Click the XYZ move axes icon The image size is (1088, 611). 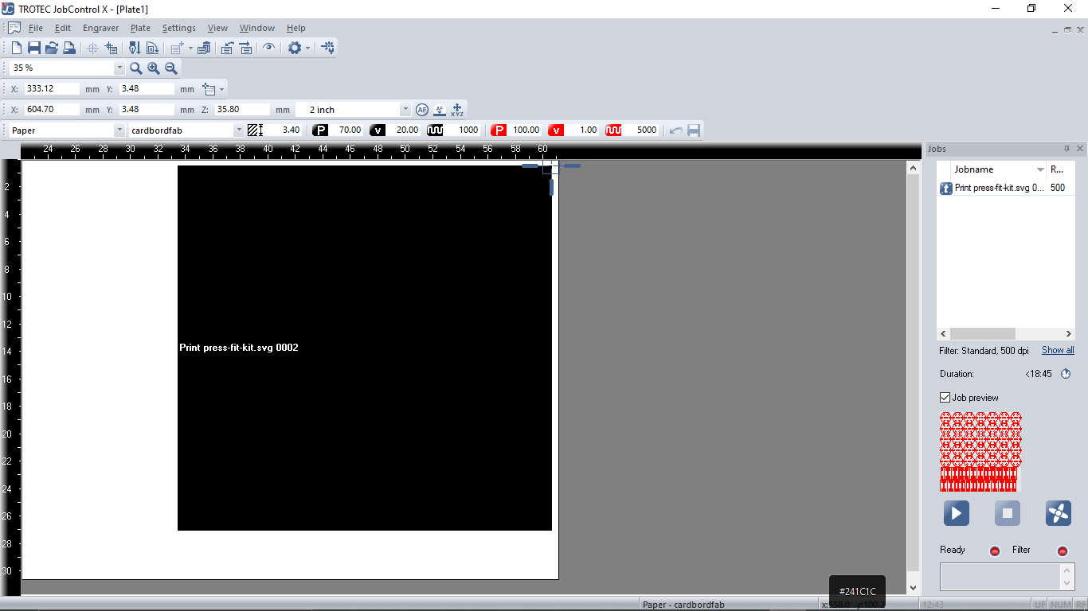pyautogui.click(x=457, y=110)
